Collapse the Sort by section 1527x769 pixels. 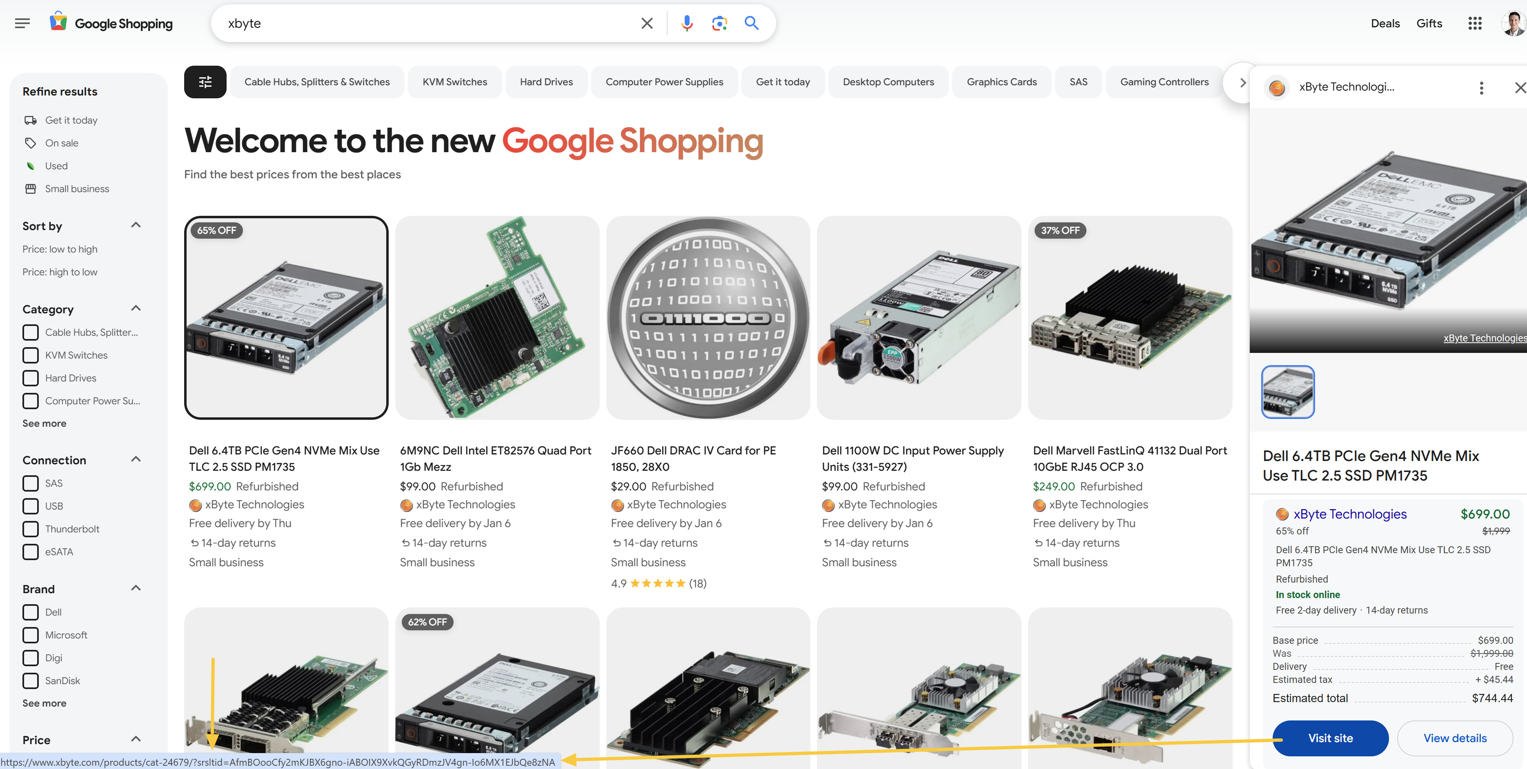point(136,225)
